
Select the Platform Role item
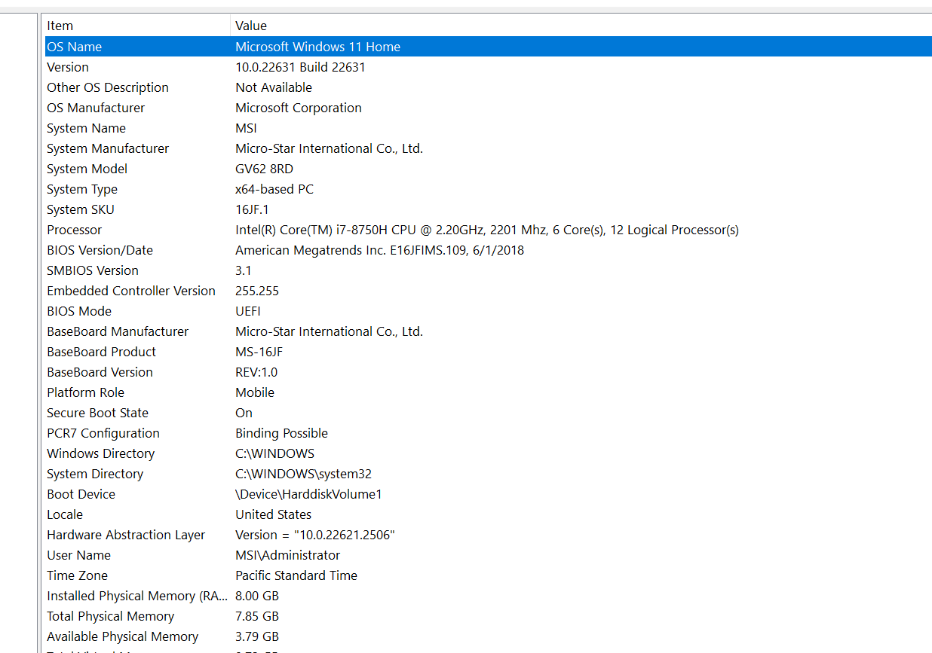pos(85,392)
